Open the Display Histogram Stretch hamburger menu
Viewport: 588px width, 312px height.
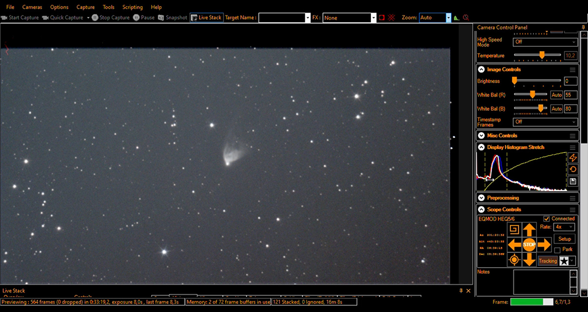pyautogui.click(x=572, y=147)
